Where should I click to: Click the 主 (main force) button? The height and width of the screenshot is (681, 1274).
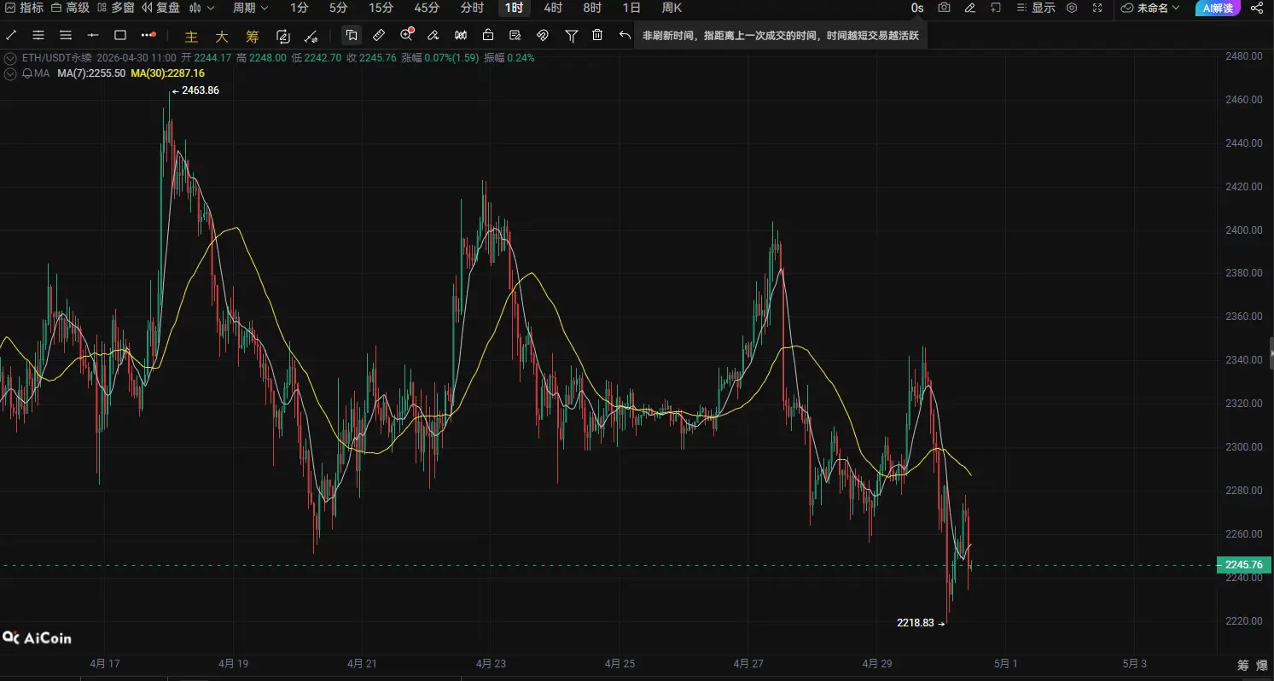point(191,36)
